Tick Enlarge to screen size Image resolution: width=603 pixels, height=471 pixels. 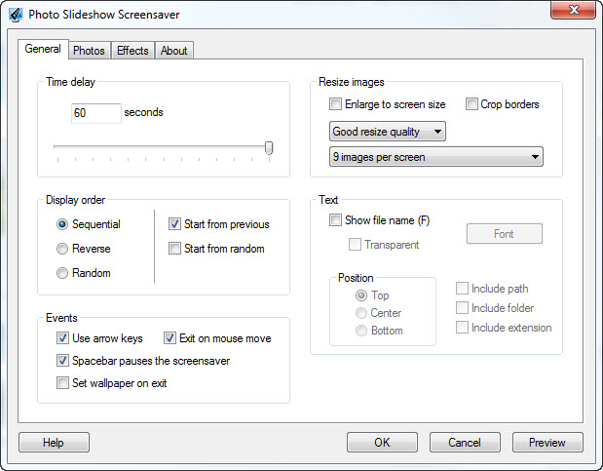336,104
